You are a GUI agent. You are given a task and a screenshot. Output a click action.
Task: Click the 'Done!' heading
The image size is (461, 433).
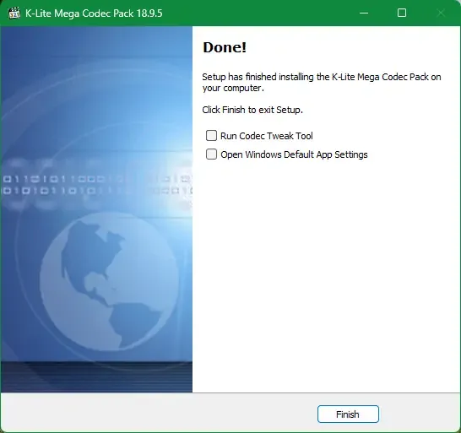point(225,47)
